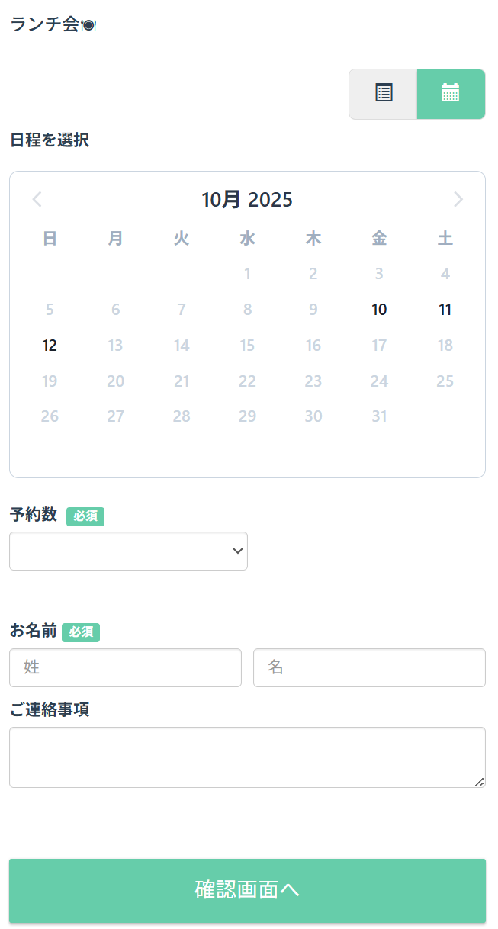Navigate to the next month with right arrow
The width and height of the screenshot is (498, 929).
coord(458,199)
